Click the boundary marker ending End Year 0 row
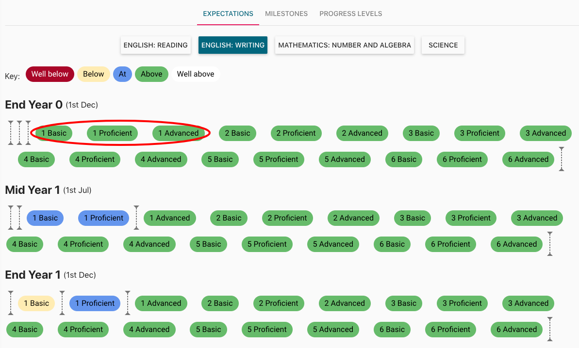 tap(562, 159)
